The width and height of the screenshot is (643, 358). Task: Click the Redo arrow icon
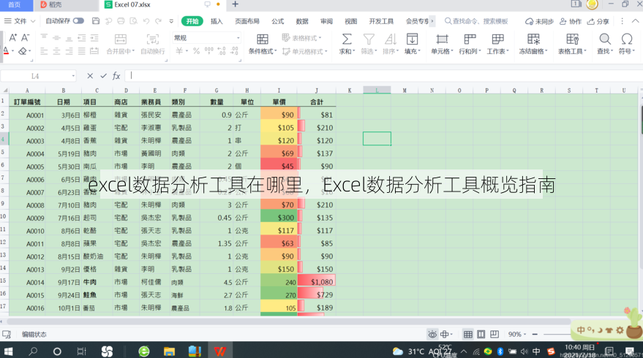point(159,21)
